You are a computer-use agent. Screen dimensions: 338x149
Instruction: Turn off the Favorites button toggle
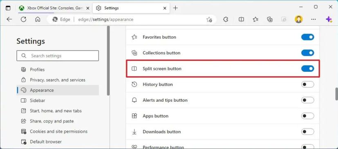[308, 37]
